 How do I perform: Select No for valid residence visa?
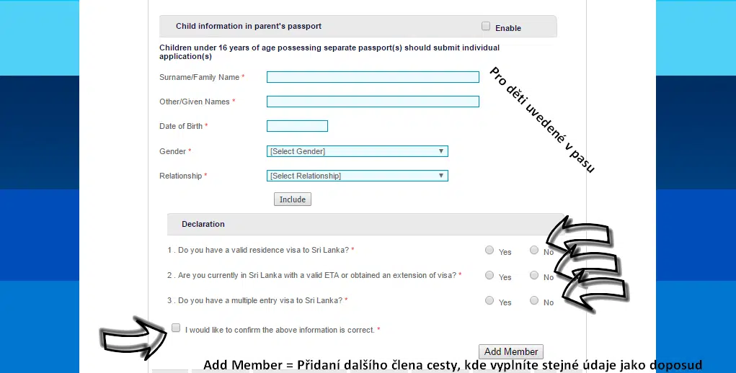[534, 251]
